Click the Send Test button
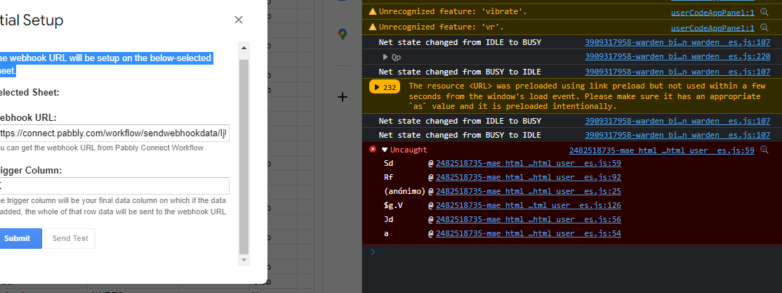 (70, 239)
